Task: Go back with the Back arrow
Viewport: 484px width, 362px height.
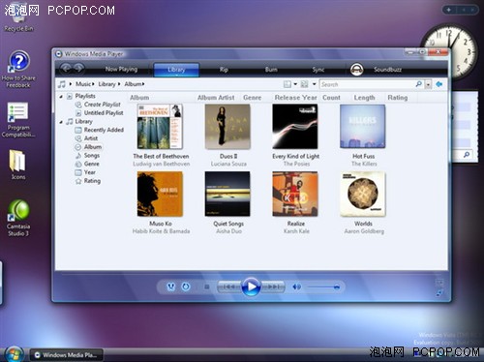Action: tap(66, 69)
